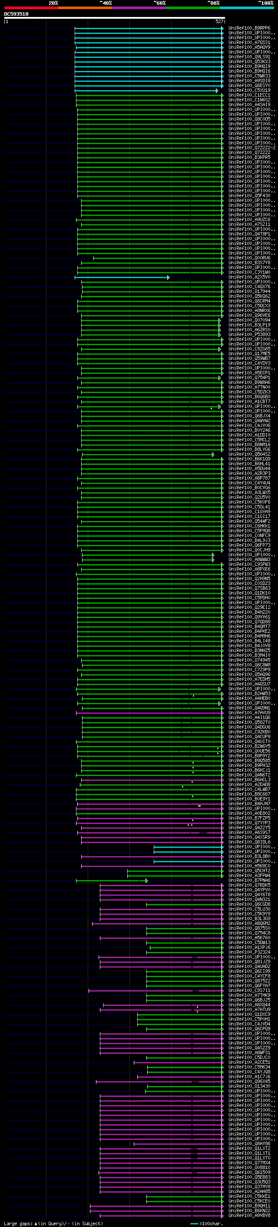Click the UniRef100_B3KPR5 label
278x1227 pixels.
[249, 157]
